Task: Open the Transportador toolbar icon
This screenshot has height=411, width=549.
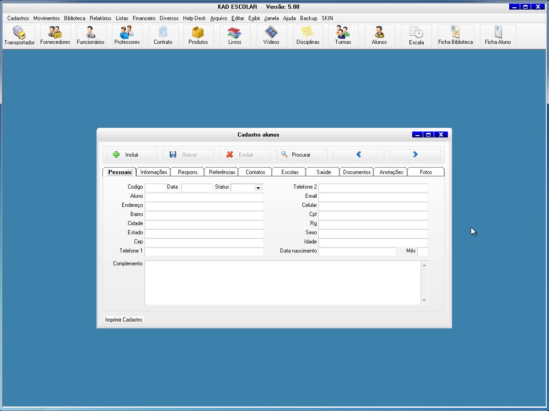Action: coord(19,36)
